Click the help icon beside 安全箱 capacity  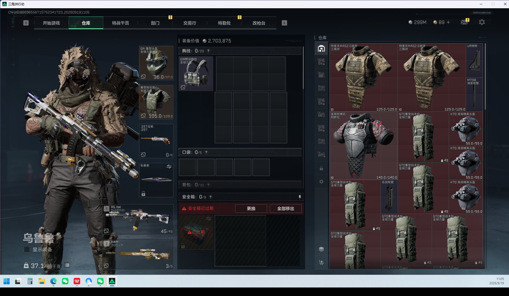point(211,197)
